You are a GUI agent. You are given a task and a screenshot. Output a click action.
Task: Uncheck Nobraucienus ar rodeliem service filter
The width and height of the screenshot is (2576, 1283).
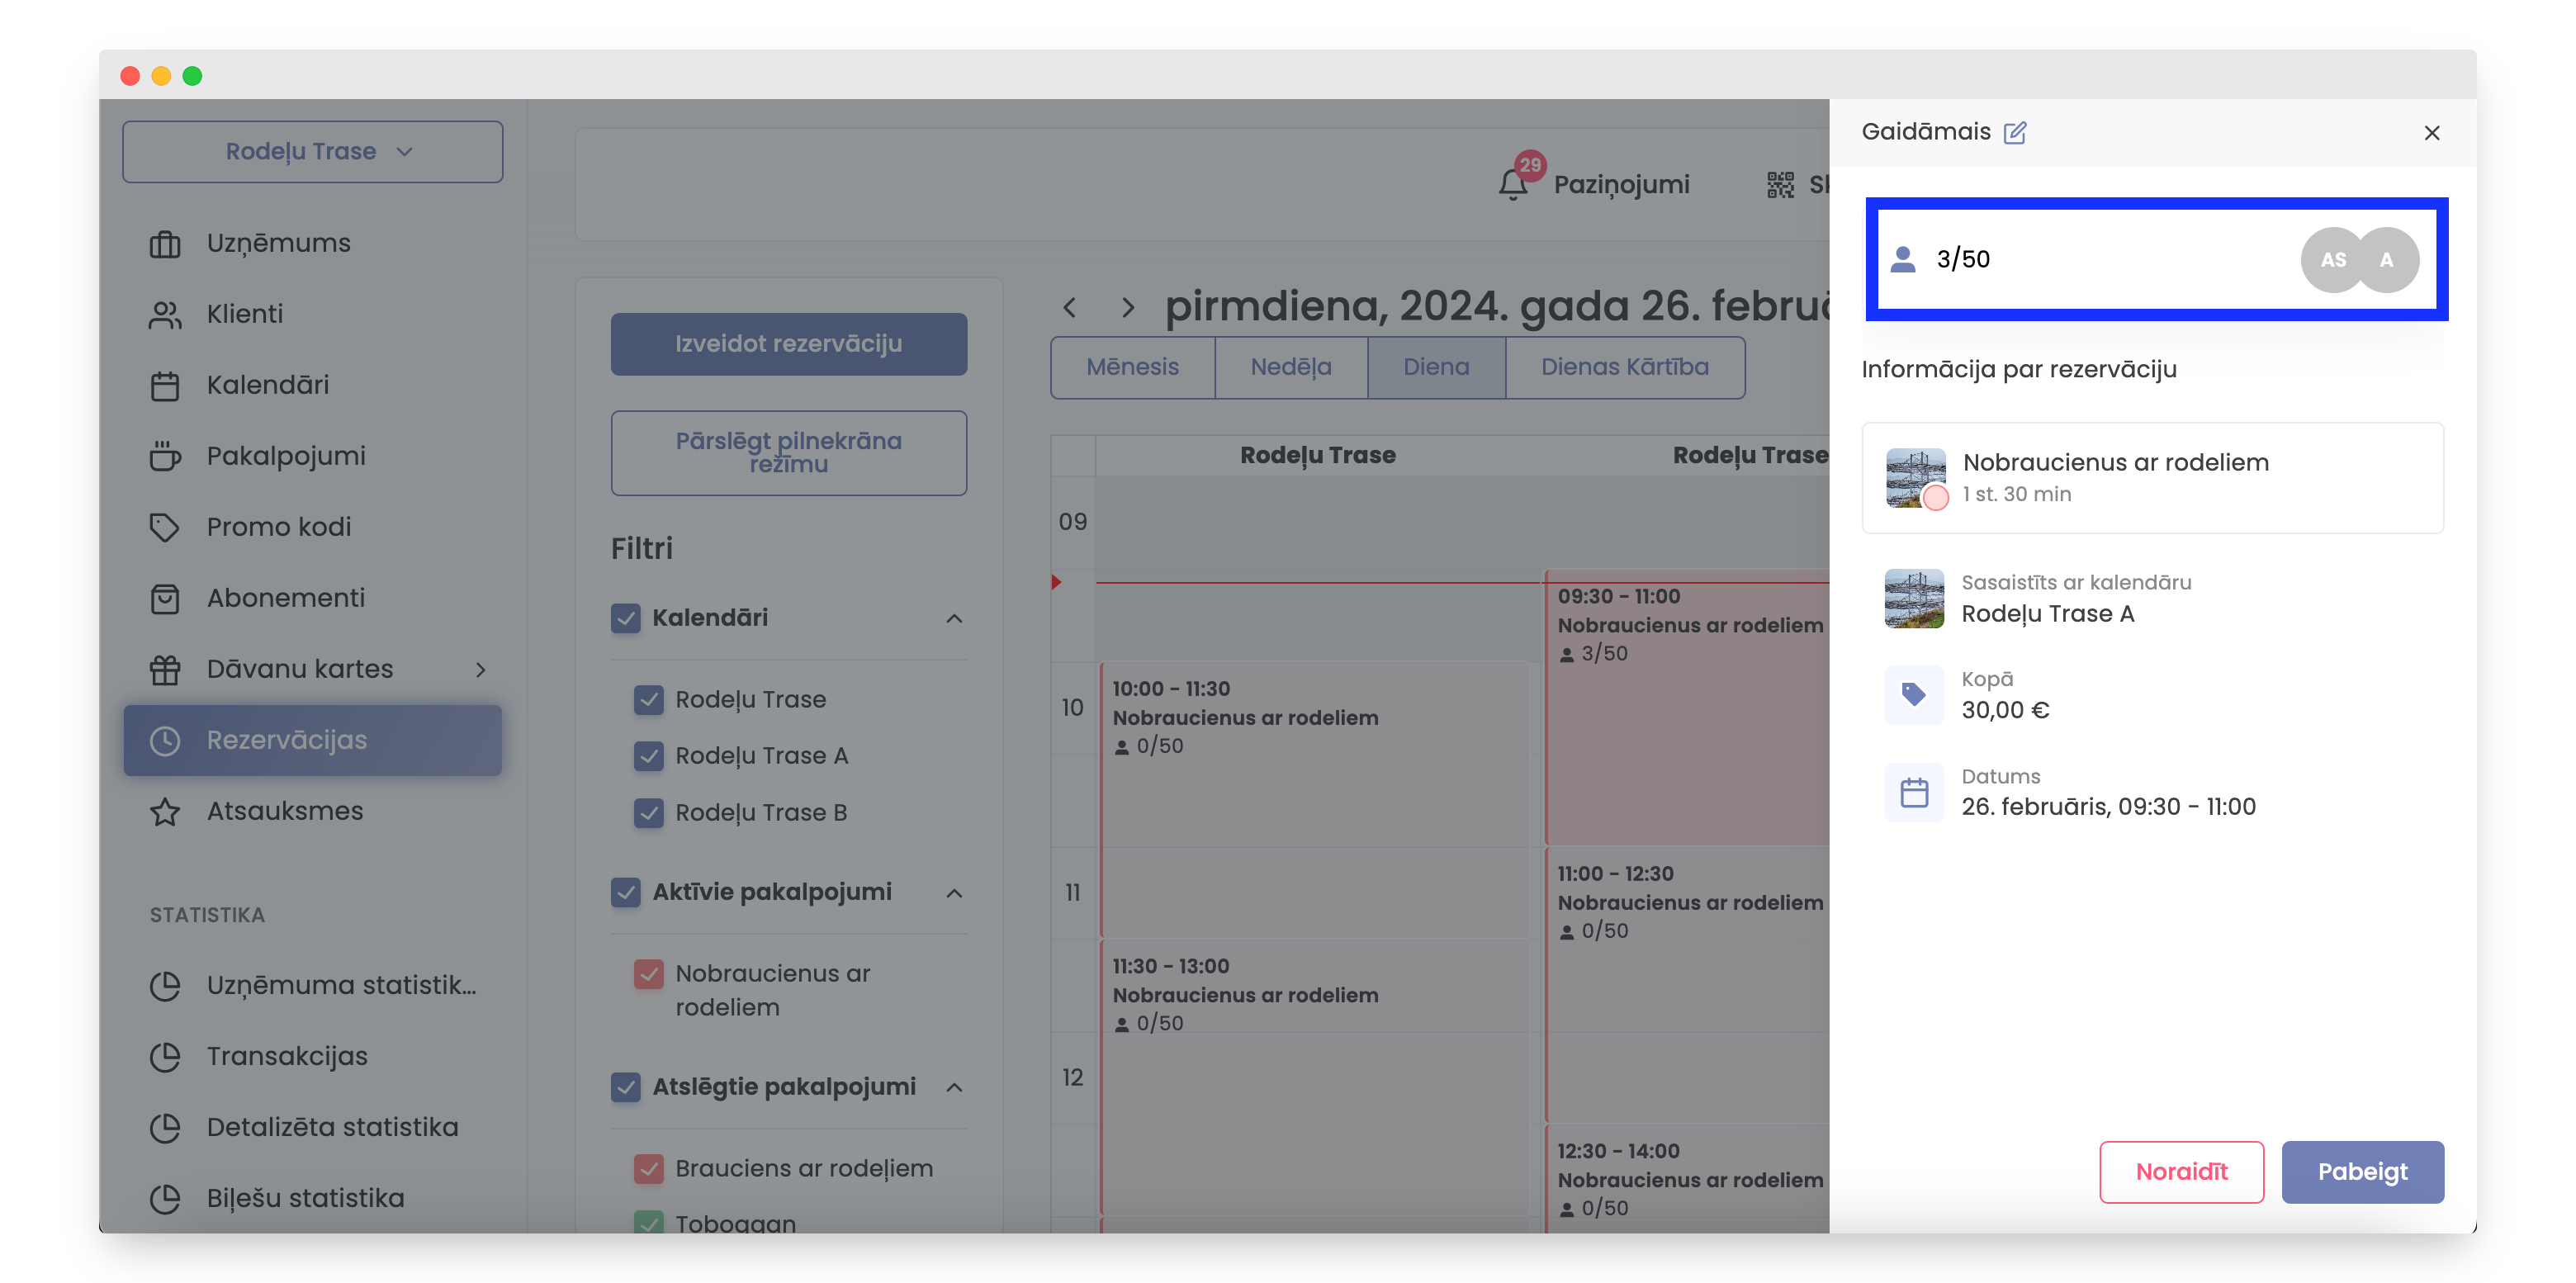point(649,974)
